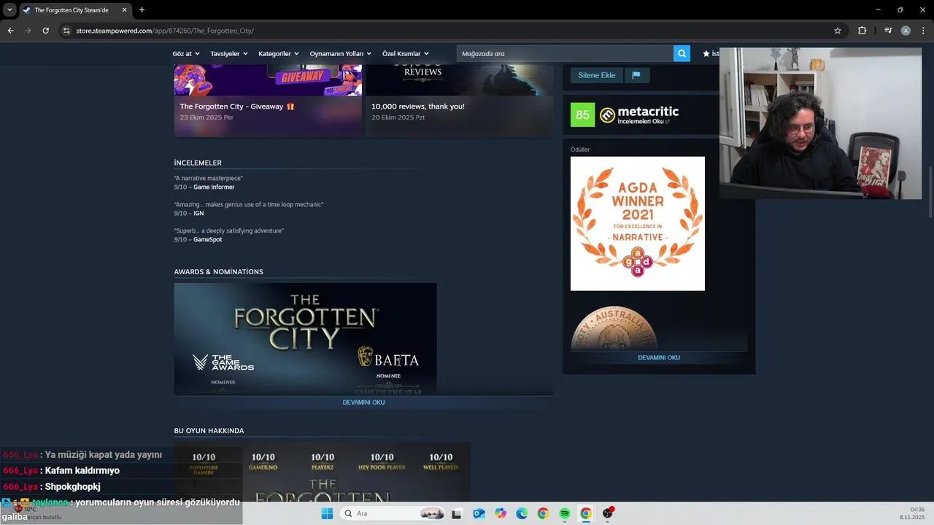Image resolution: width=934 pixels, height=525 pixels.
Task: Open OBS Studio from the taskbar
Action: coord(608,513)
